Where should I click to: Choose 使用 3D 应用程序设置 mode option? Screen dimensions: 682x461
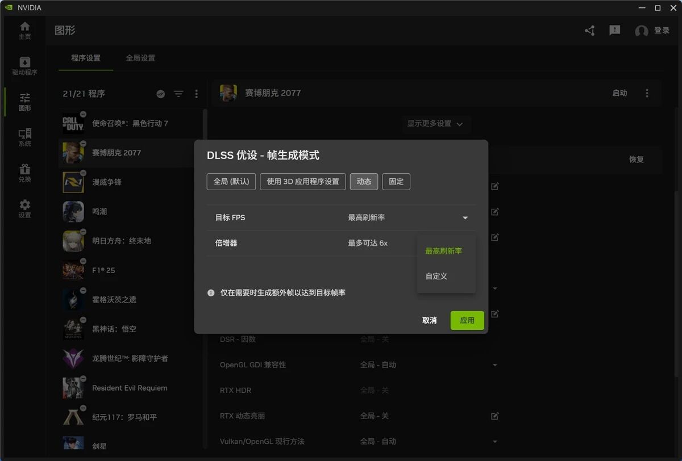coord(303,182)
